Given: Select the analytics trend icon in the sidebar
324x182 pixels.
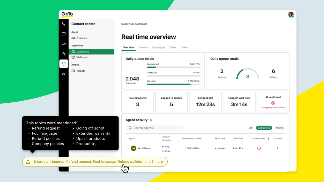Looking at the screenshot, I should click(64, 74).
